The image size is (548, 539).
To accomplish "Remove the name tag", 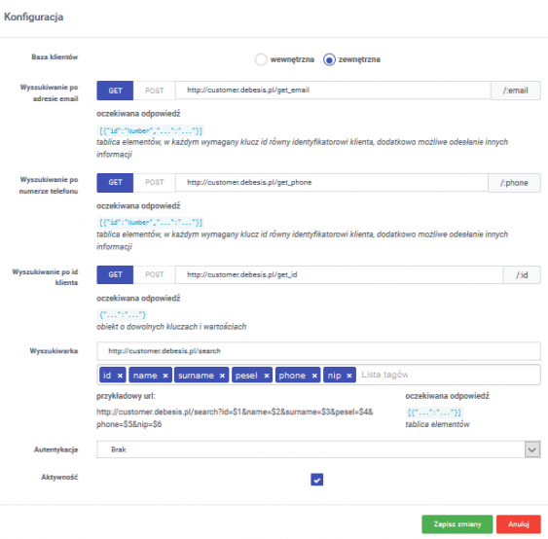I will [x=165, y=376].
